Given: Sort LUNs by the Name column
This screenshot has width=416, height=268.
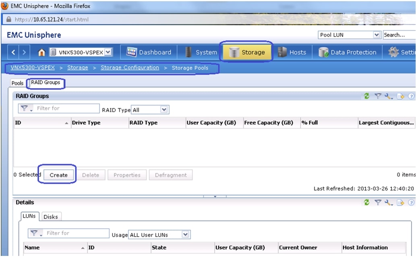Looking at the screenshot, I should (x=55, y=247).
